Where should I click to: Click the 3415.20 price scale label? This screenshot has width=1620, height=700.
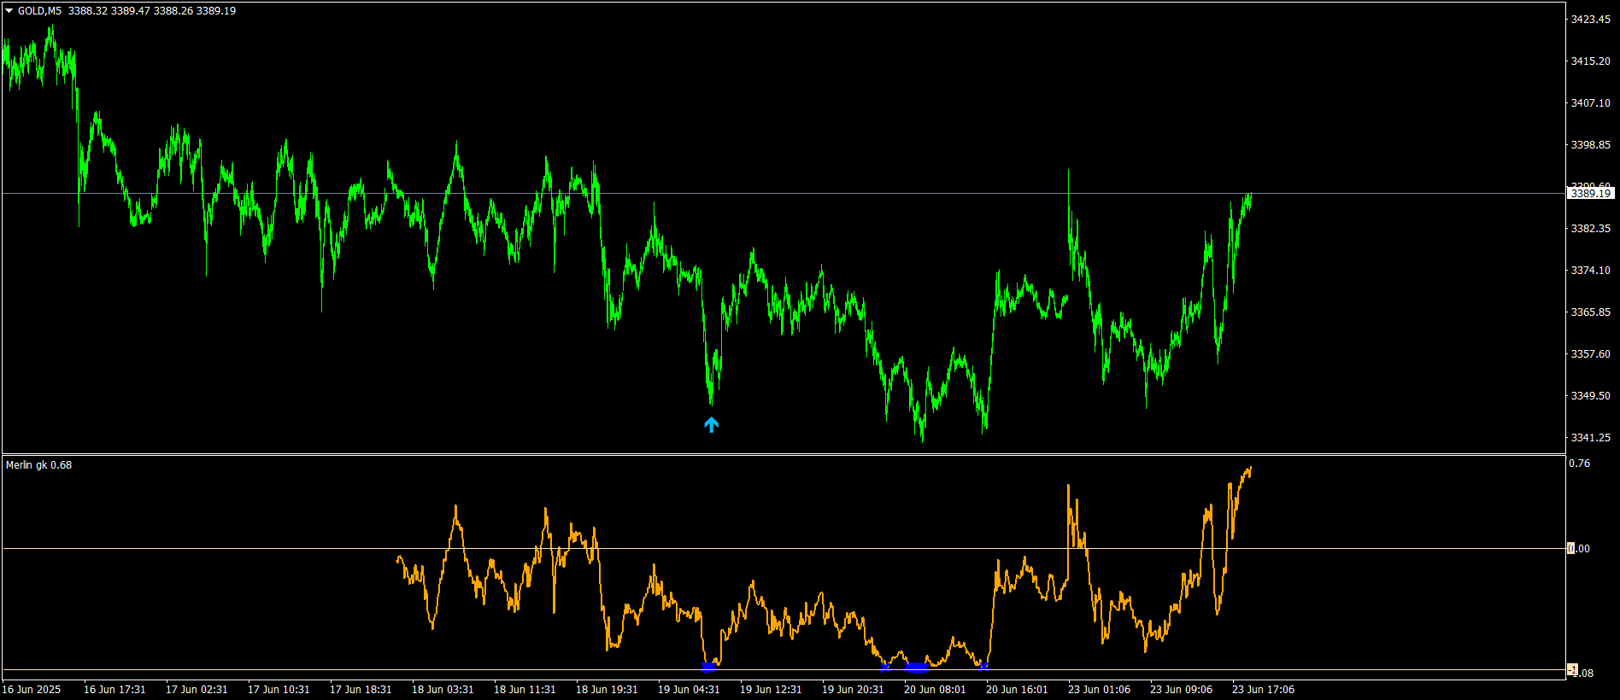tap(1591, 61)
